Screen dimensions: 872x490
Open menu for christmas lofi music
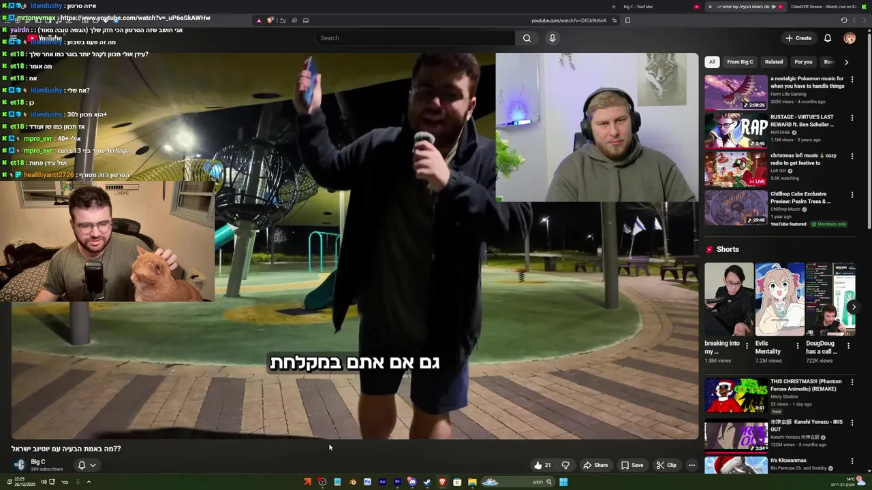pos(852,157)
